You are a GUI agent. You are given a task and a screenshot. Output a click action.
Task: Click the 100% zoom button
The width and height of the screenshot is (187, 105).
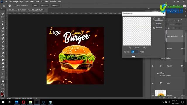(x=35, y=6)
